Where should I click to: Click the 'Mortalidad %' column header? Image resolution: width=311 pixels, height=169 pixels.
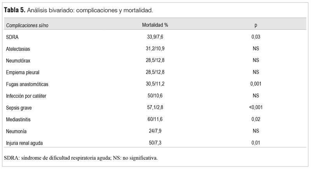coord(155,25)
